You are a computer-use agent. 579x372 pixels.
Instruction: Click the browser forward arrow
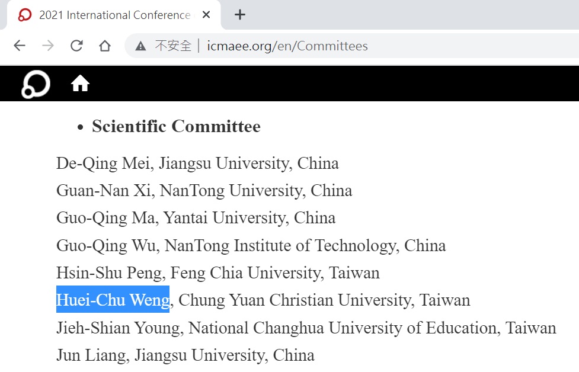point(48,46)
